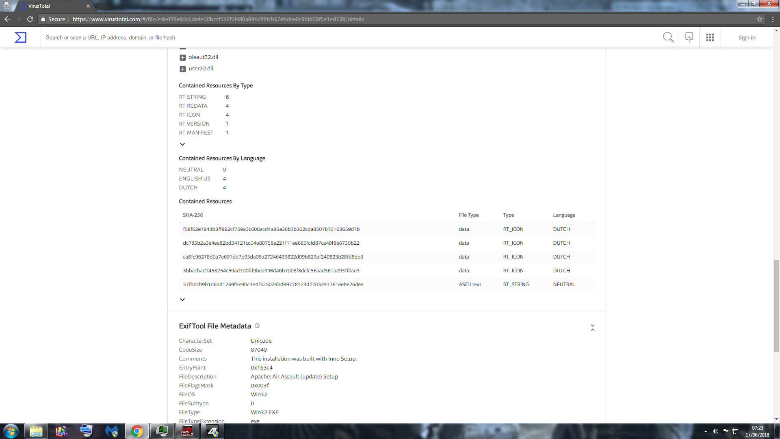Click the volume speaker tray icon

715,431
